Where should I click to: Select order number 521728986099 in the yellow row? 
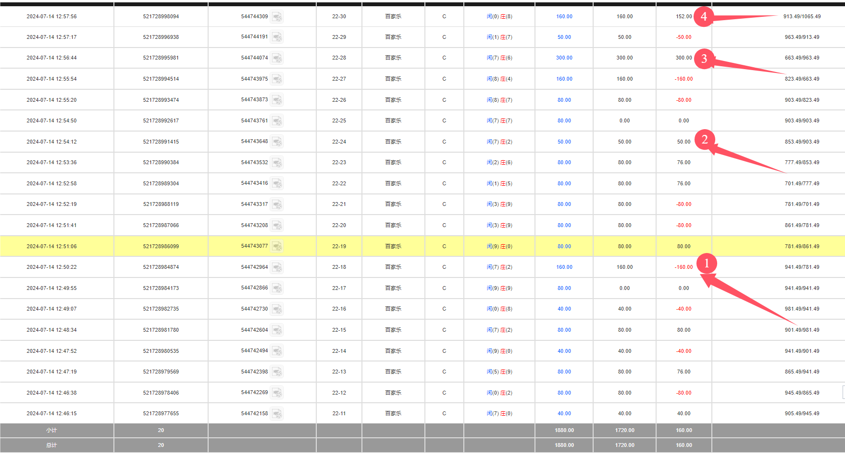coord(161,246)
